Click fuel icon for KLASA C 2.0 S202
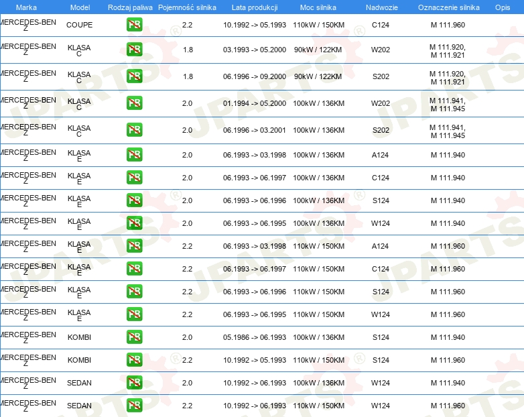524x417 pixels. tap(135, 130)
